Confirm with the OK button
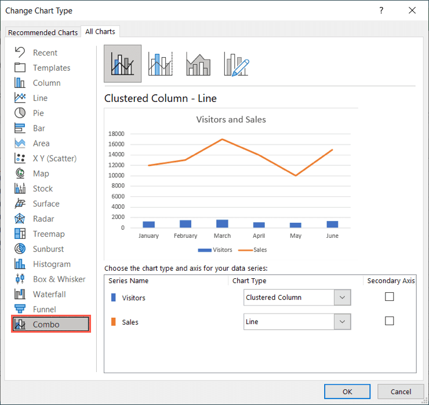429x405 pixels. pos(347,392)
